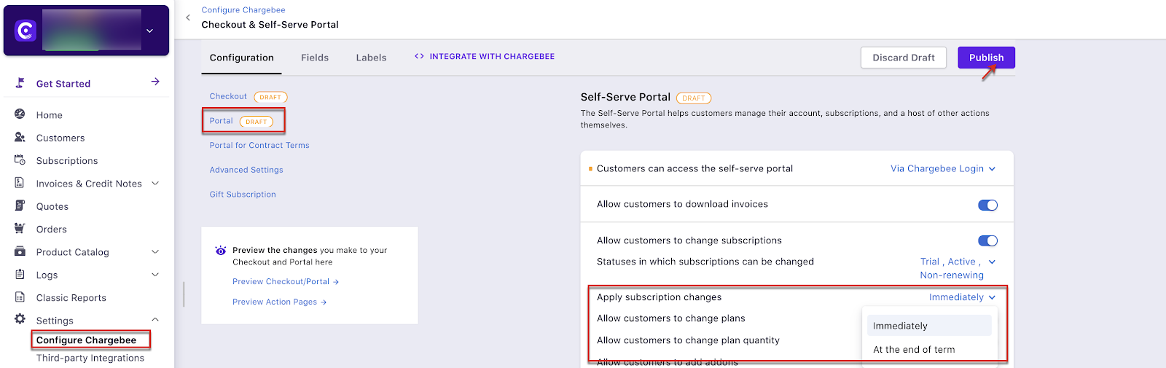This screenshot has height=368, width=1166.
Task: Select At the end of term option
Action: coord(929,350)
